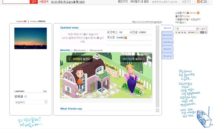Click the minihompy URL link
The width and height of the screenshot is (213, 129).
(147, 22)
